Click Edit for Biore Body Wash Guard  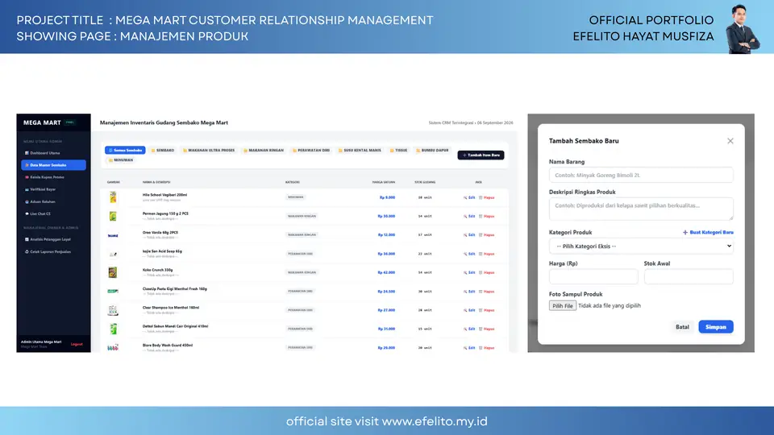tap(469, 348)
